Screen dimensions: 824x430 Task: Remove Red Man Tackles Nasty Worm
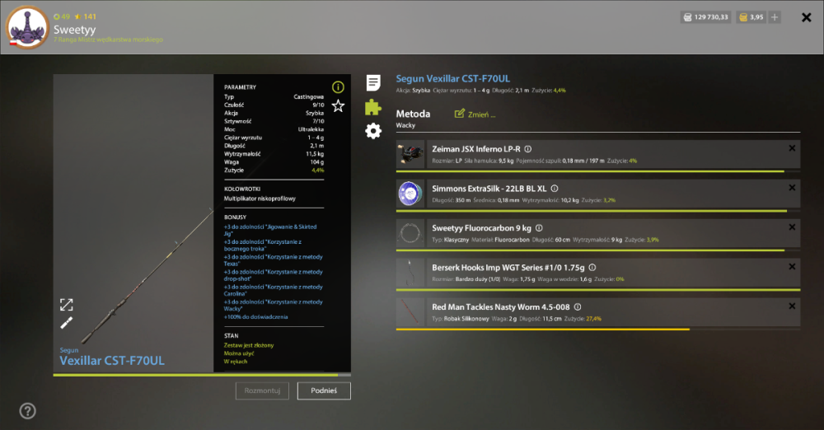(792, 306)
